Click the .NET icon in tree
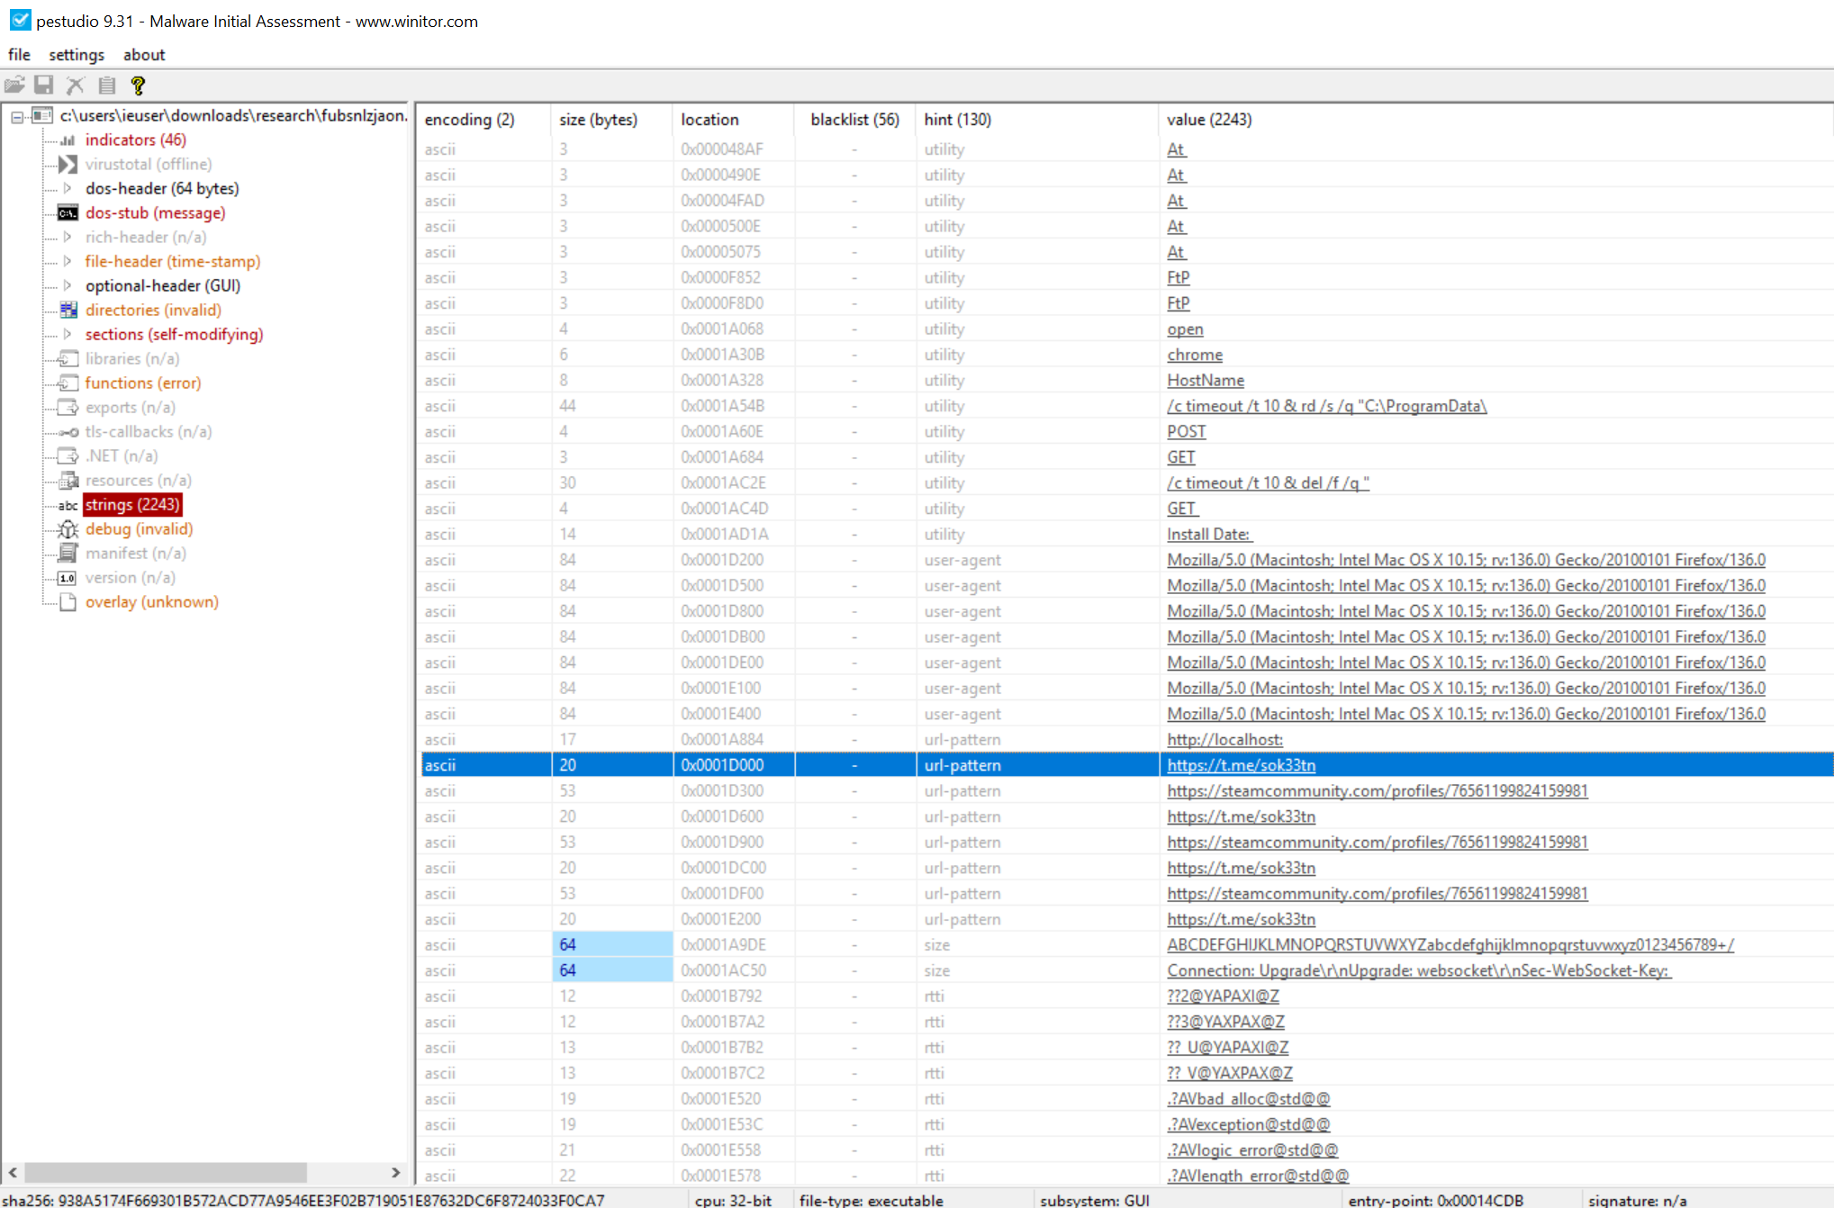This screenshot has width=1834, height=1208. 68,456
